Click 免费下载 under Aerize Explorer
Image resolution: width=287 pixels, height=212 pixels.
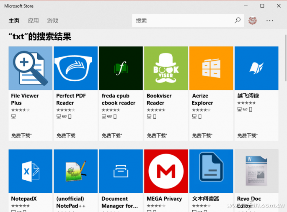tap(202, 135)
